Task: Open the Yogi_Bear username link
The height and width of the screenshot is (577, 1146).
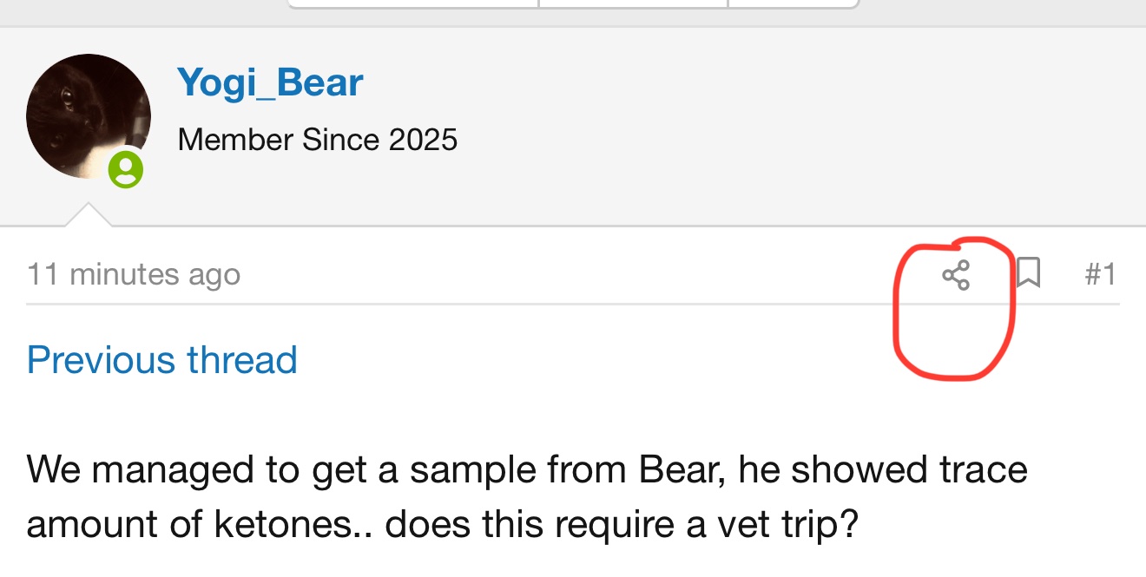Action: (x=270, y=83)
